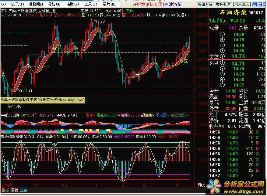Click the 14:56 trade with 210 B

(x=237, y=148)
